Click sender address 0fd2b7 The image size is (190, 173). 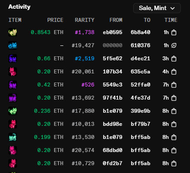[113, 163]
